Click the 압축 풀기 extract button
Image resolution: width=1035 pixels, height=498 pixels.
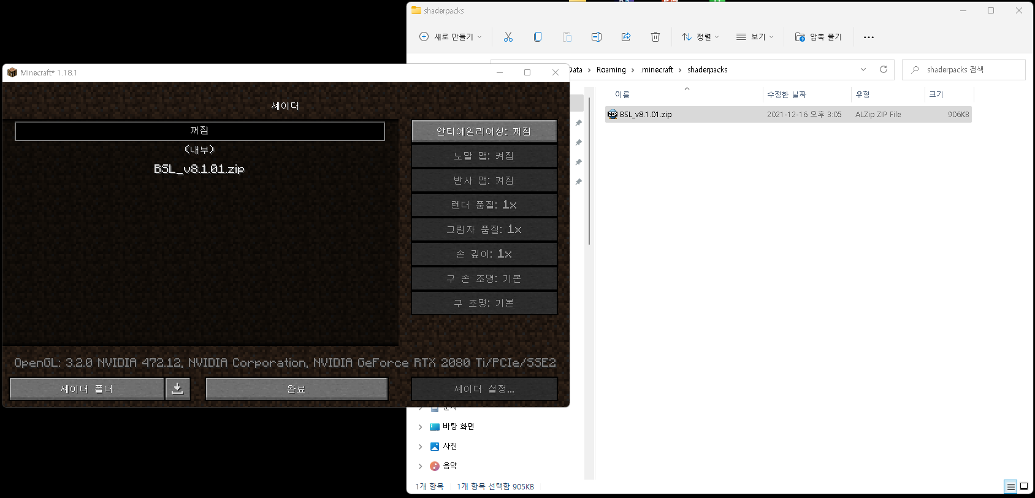pyautogui.click(x=819, y=37)
